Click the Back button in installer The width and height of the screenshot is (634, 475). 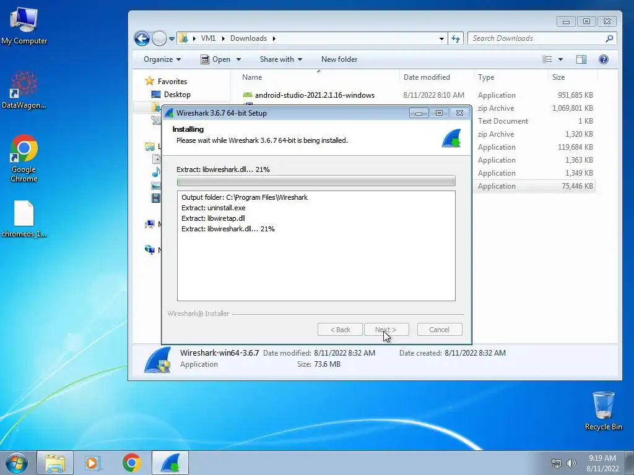340,330
